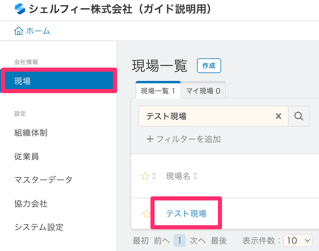This screenshot has width=319, height=251.
Task: Click the home house icon
Action: click(18, 31)
